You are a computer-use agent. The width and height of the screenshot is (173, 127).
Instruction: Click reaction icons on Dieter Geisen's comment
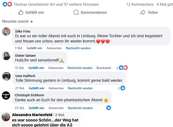[x=123, y=68]
